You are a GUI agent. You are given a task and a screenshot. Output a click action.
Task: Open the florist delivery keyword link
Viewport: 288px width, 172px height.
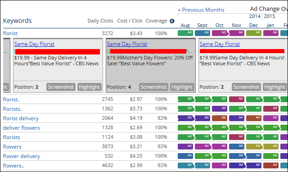point(21,118)
